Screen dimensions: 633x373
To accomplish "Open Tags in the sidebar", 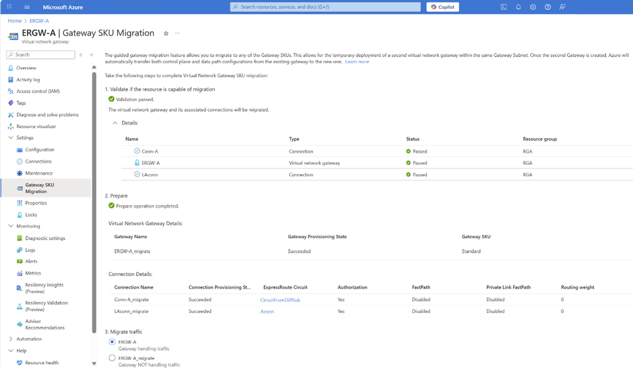I will coord(20,103).
